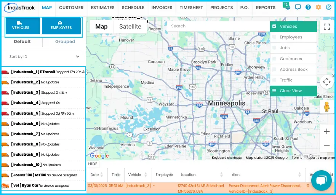Enable the Jobs map layer checkbox
The height and width of the screenshot is (195, 336).
(x=274, y=48)
